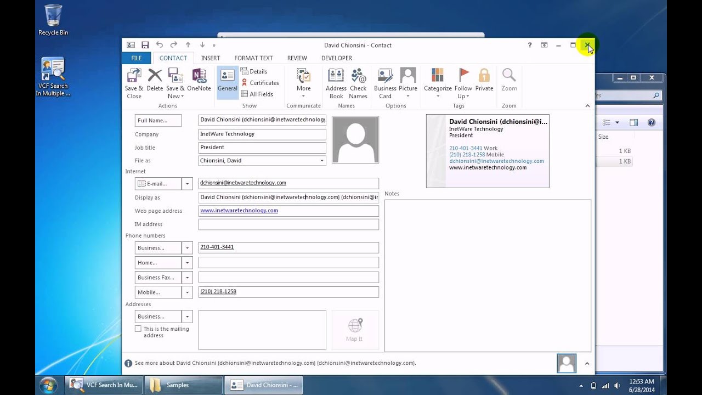Expand the Business address type dropdown arrow
The width and height of the screenshot is (702, 395).
click(188, 317)
